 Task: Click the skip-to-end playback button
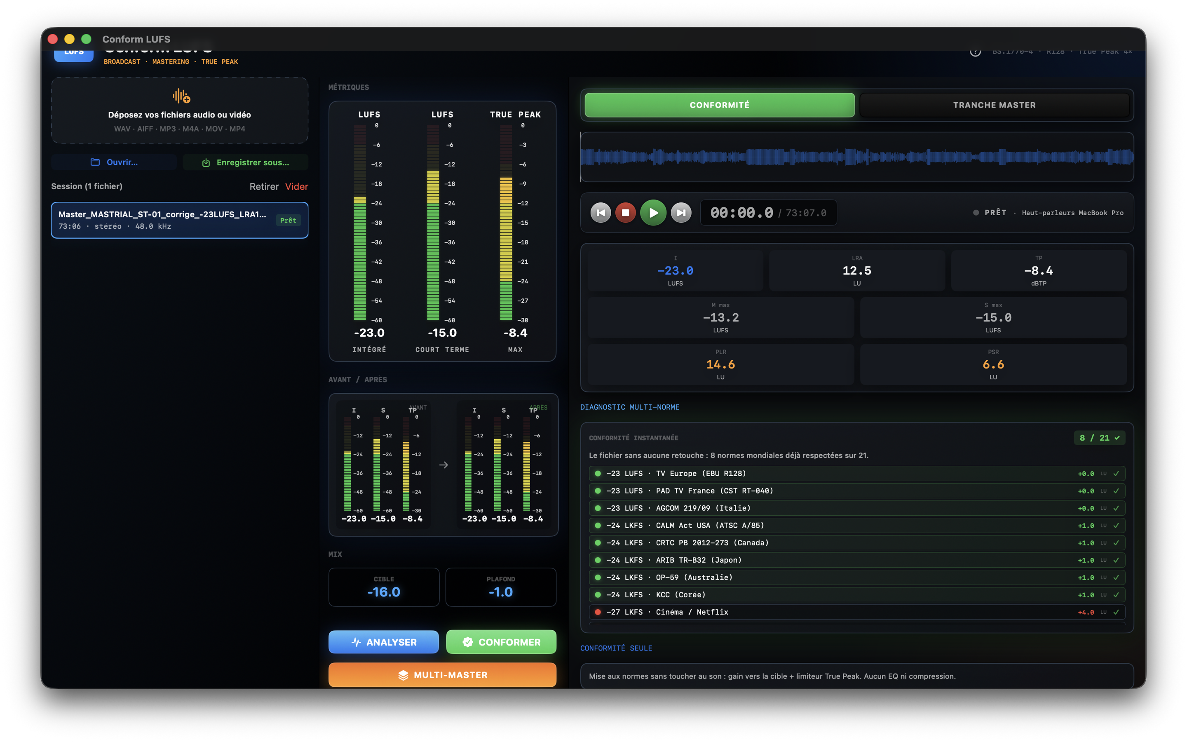[681, 212]
